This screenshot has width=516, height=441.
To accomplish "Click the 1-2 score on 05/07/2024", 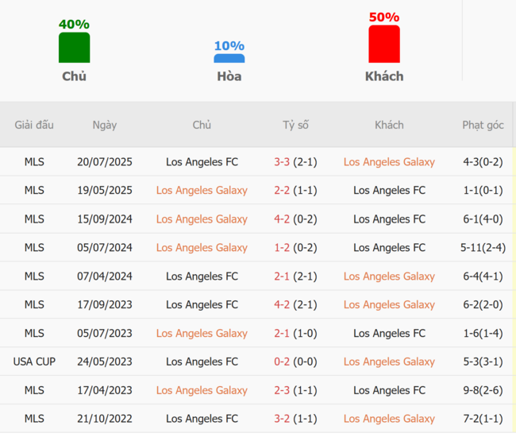I will pos(282,248).
